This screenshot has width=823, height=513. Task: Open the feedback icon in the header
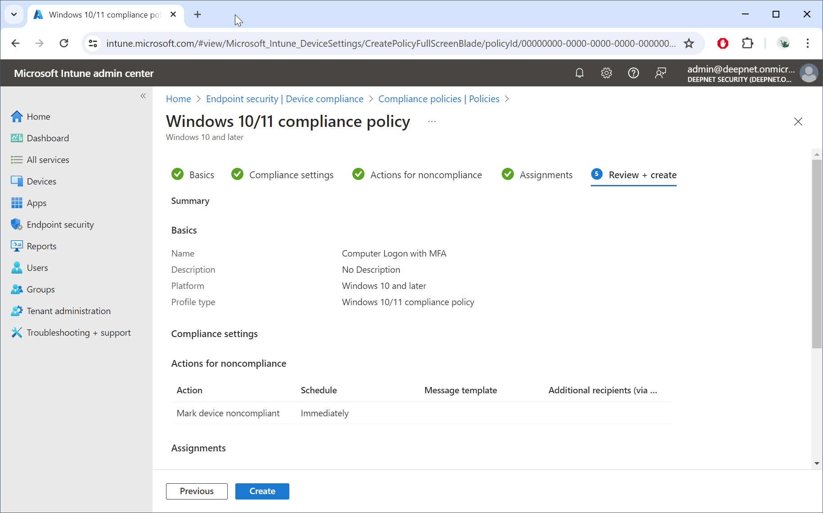[660, 73]
